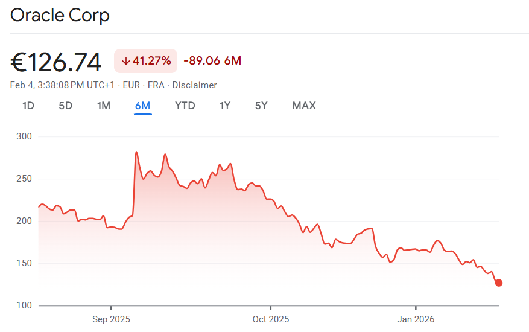Switch to the 1D time range
This screenshot has width=529, height=332.
pyautogui.click(x=28, y=106)
